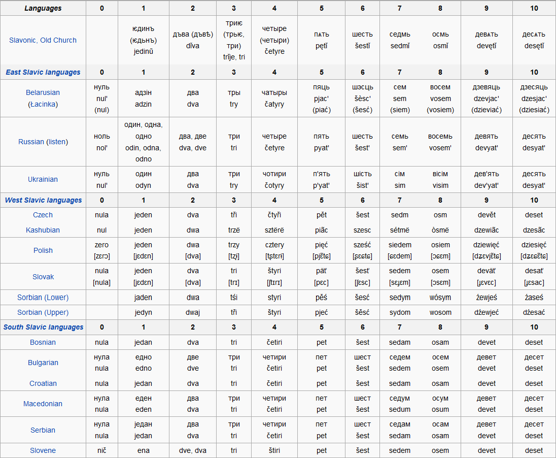Open the Ukrainian language article
The image size is (556, 458).
(x=43, y=179)
